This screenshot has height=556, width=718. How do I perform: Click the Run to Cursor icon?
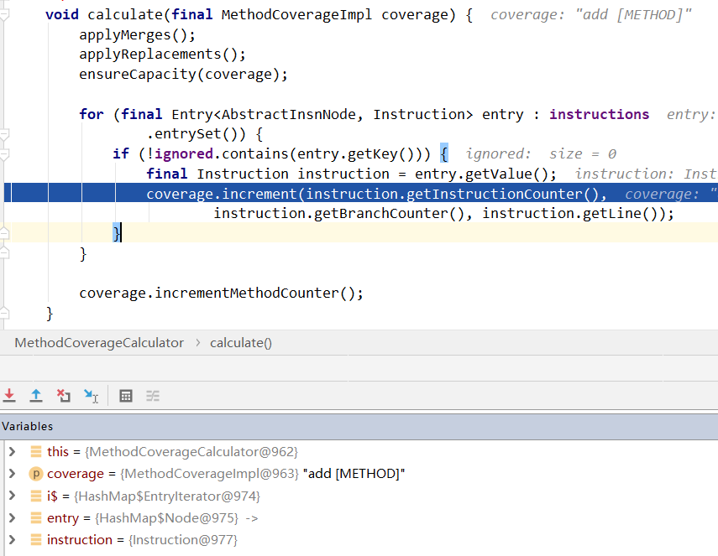click(x=92, y=396)
